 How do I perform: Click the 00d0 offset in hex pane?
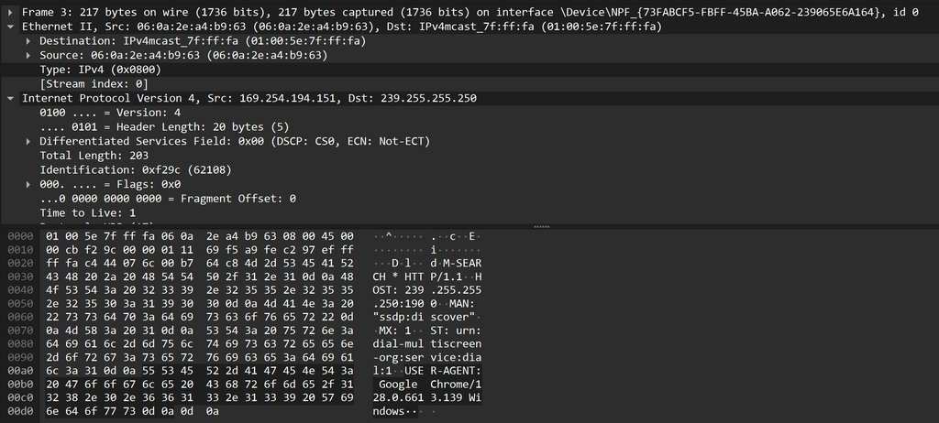pos(20,411)
